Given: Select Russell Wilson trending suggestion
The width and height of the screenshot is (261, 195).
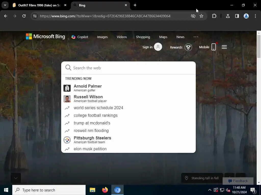Looking at the screenshot, I should (x=128, y=99).
